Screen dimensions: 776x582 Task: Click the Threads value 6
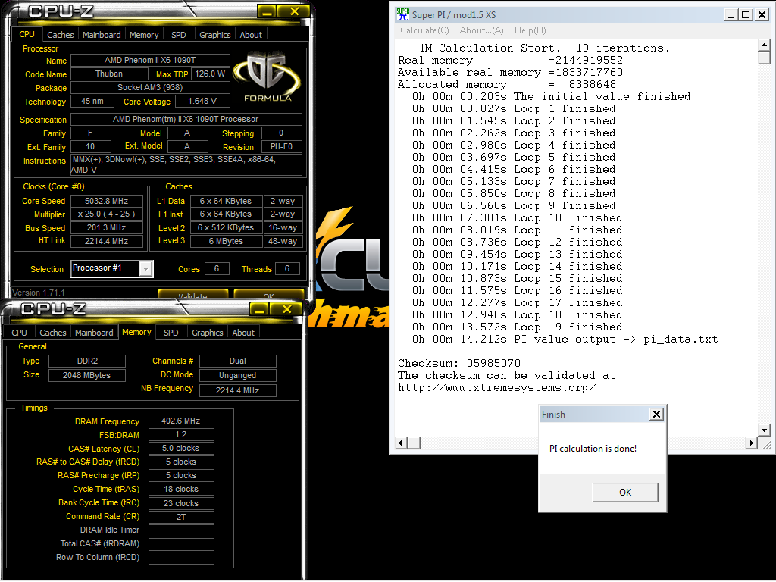click(287, 269)
